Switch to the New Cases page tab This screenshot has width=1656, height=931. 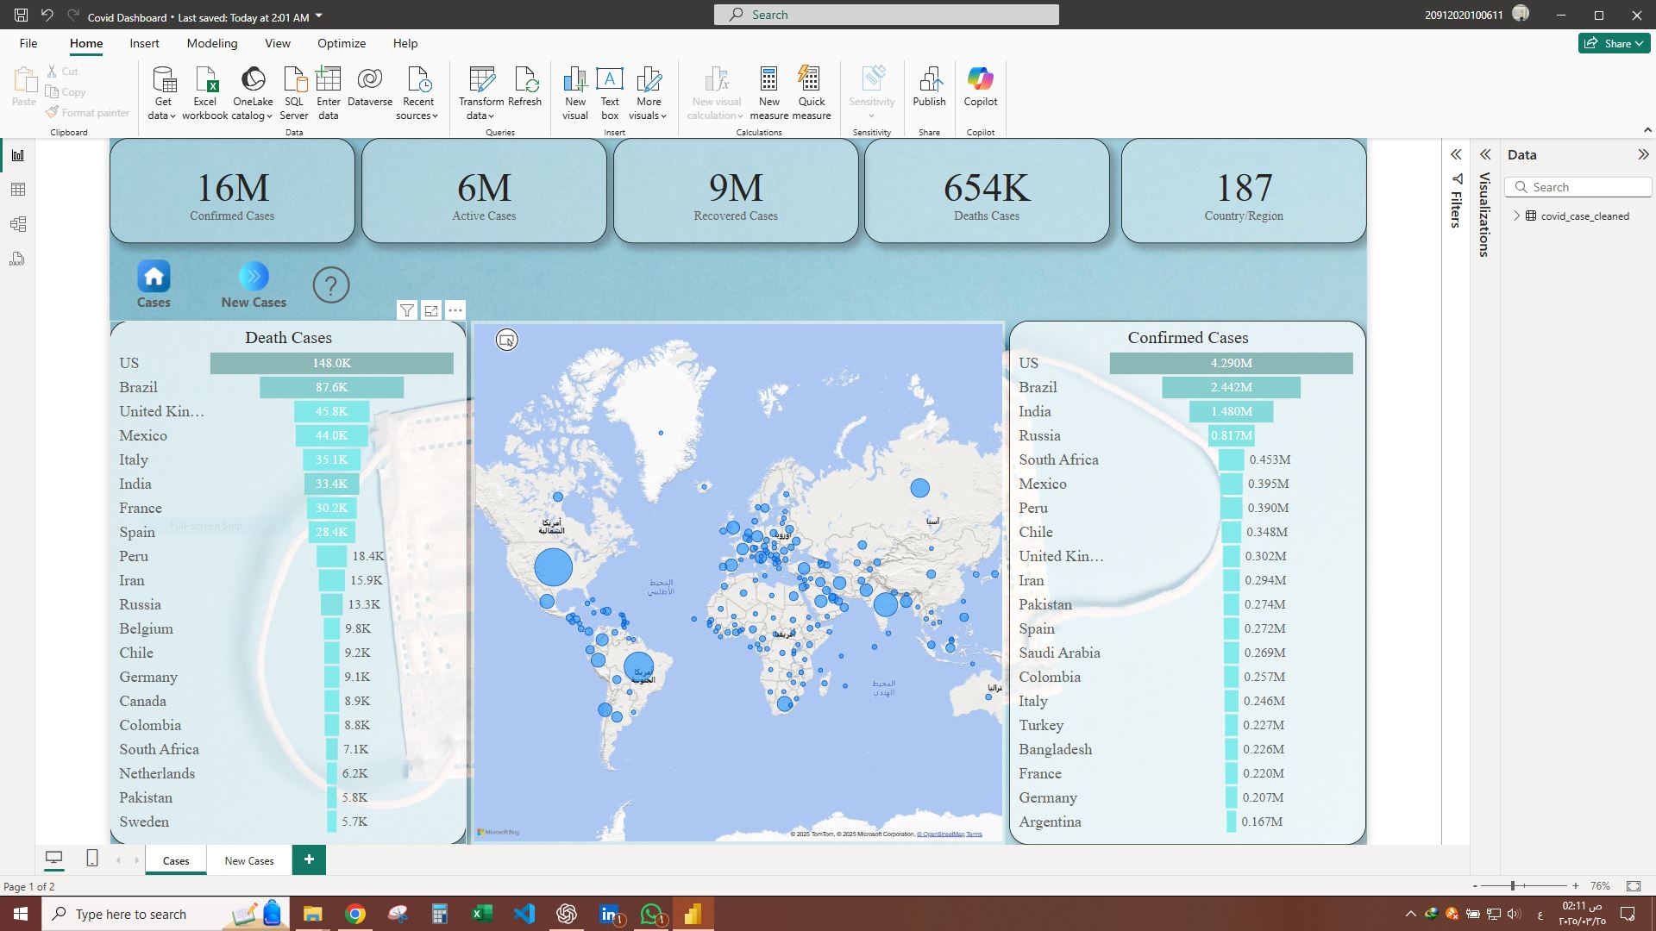pyautogui.click(x=248, y=860)
